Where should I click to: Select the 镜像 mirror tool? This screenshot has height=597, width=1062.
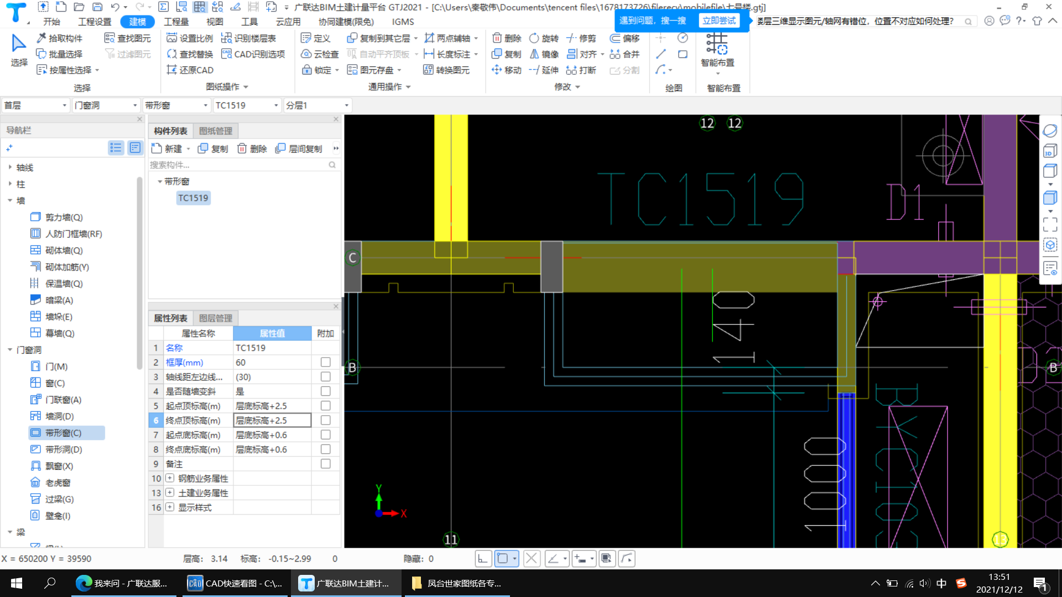click(x=544, y=54)
